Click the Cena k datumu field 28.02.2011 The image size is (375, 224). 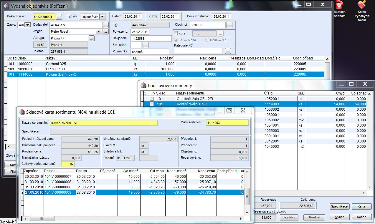(x=221, y=16)
